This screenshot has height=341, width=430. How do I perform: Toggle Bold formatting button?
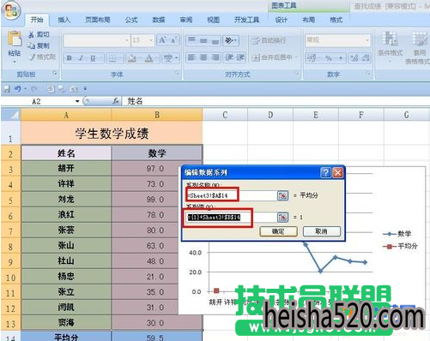pyautogui.click(x=70, y=58)
